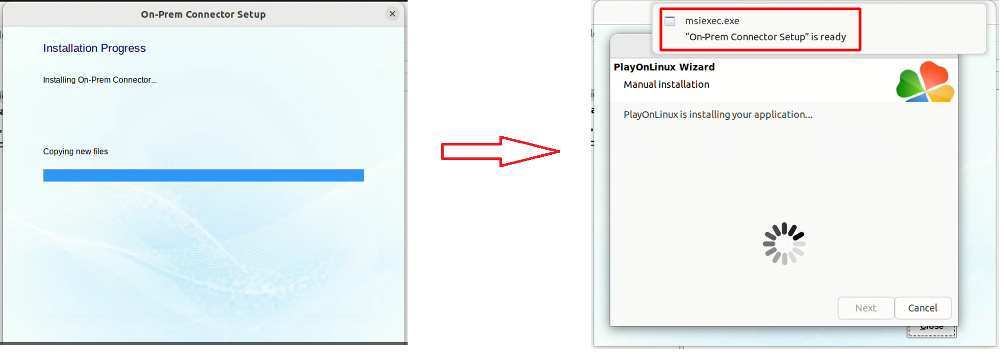
Task: Click the partially hidden Close button
Action: click(932, 330)
